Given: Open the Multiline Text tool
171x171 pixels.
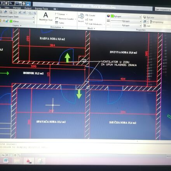Looking at the screenshot, I should click(45, 17).
